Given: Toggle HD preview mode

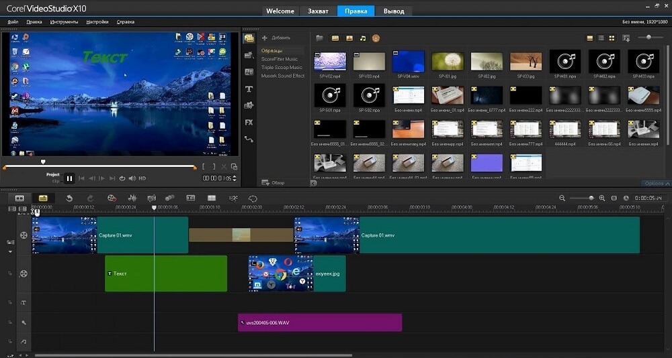Looking at the screenshot, I should click(x=142, y=178).
